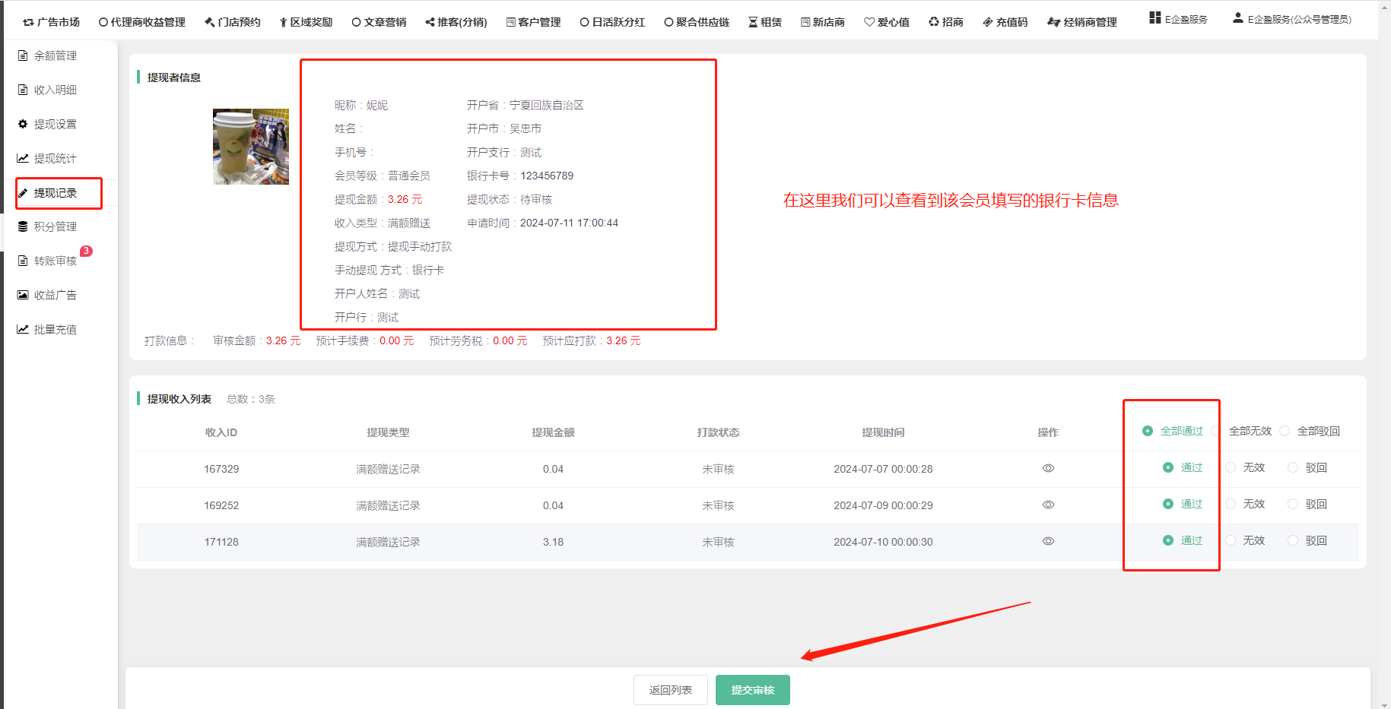Select 通过 for income row 169252
Image resolution: width=1391 pixels, height=709 pixels.
coord(1168,504)
